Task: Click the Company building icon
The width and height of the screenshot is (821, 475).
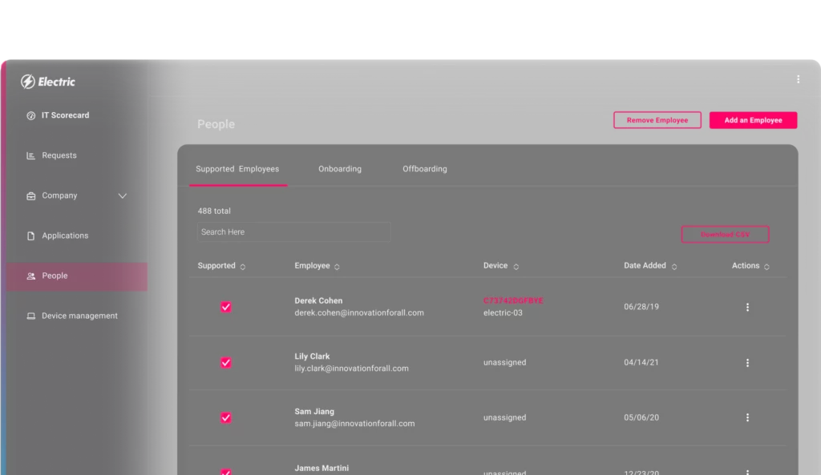Action: [30, 195]
